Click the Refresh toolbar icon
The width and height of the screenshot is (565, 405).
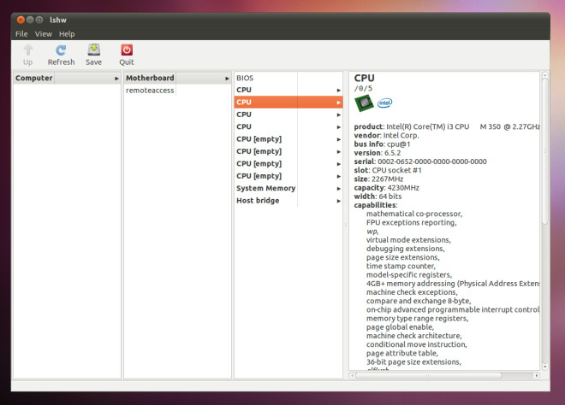pos(61,50)
